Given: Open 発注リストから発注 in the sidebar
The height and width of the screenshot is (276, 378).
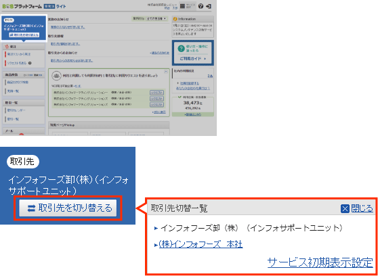Looking at the screenshot, I should click(19, 54).
